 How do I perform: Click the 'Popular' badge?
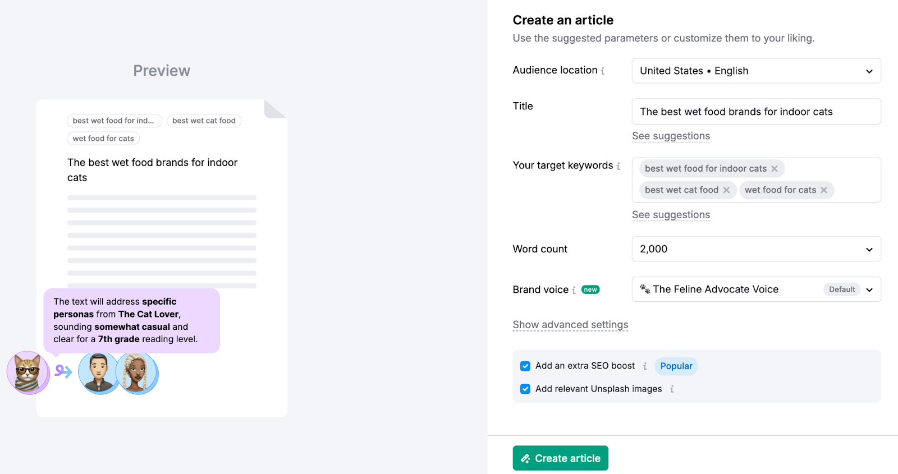point(676,366)
